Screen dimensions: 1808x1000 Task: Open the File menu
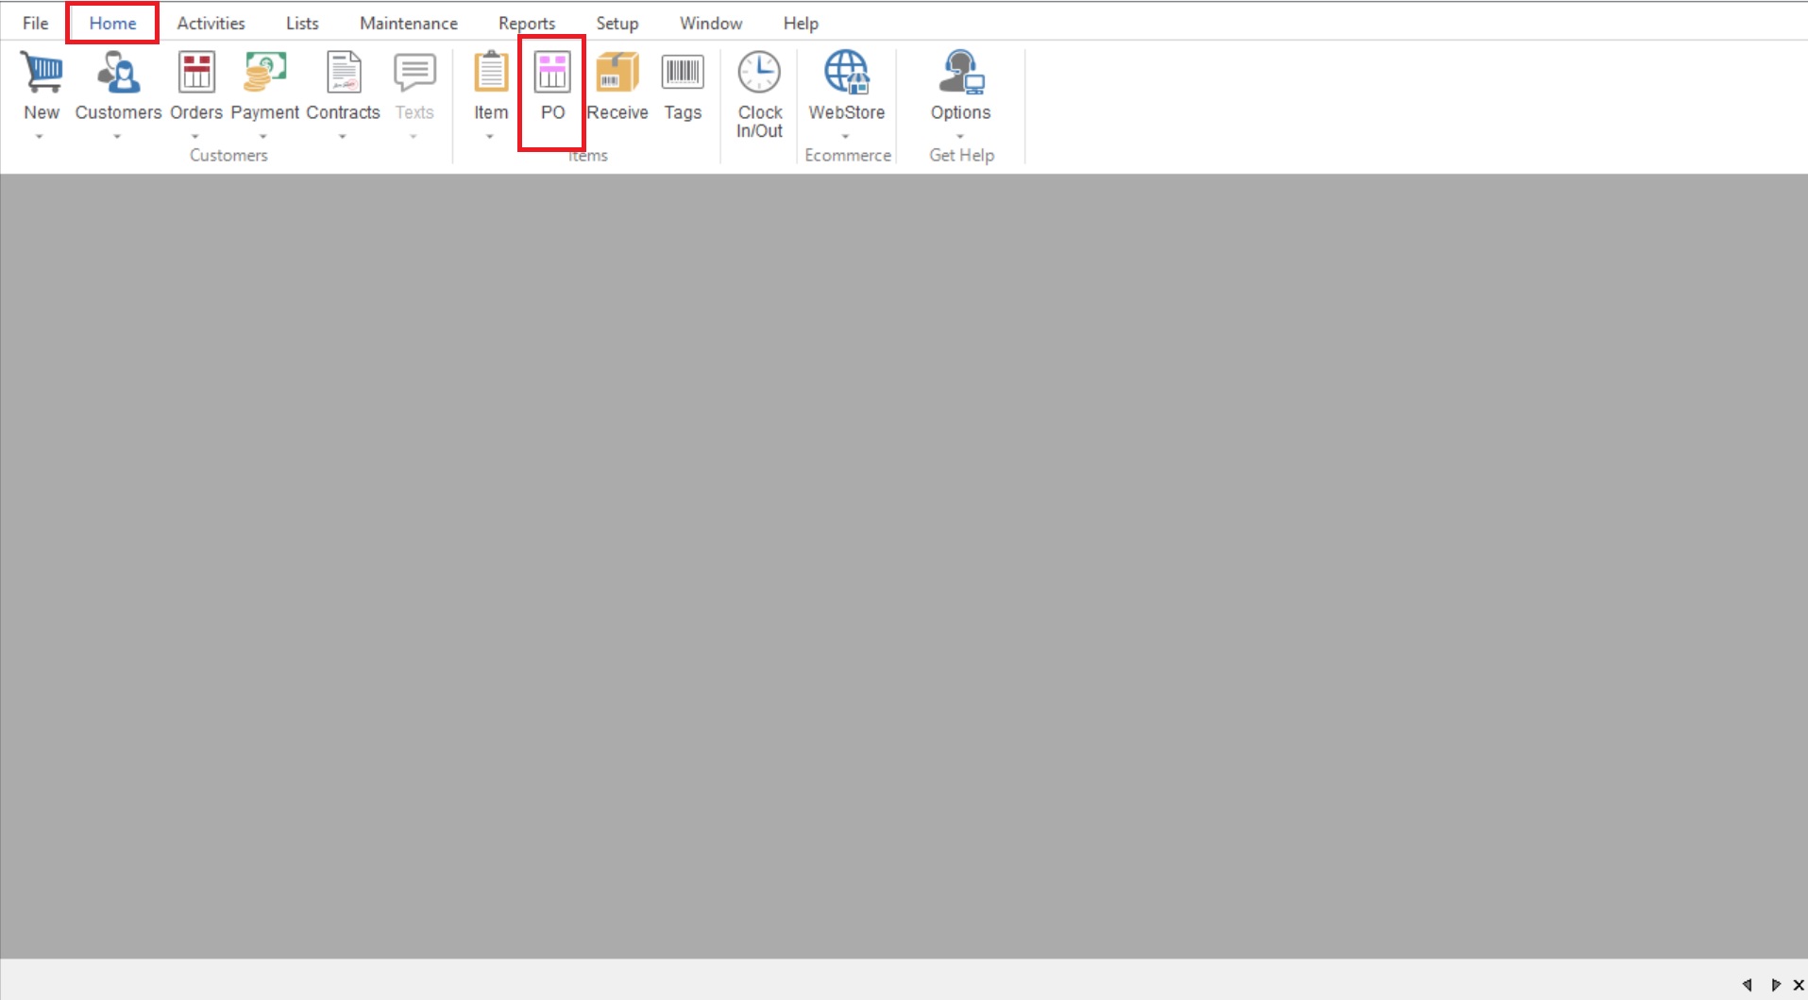(36, 23)
